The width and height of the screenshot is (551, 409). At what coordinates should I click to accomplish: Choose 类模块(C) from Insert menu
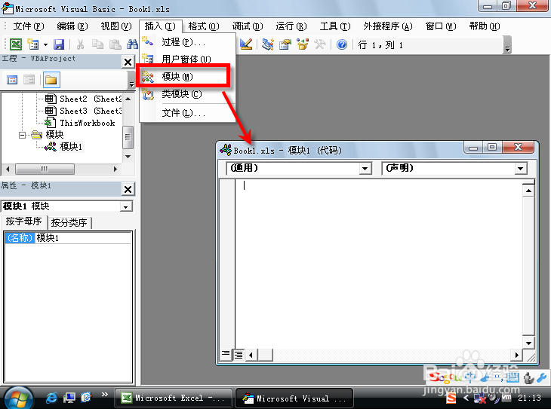point(187,94)
